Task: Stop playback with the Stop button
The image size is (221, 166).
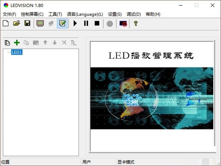Action: click(97, 24)
